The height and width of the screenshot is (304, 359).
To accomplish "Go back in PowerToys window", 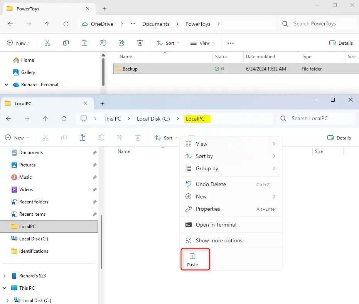I will click(10, 24).
